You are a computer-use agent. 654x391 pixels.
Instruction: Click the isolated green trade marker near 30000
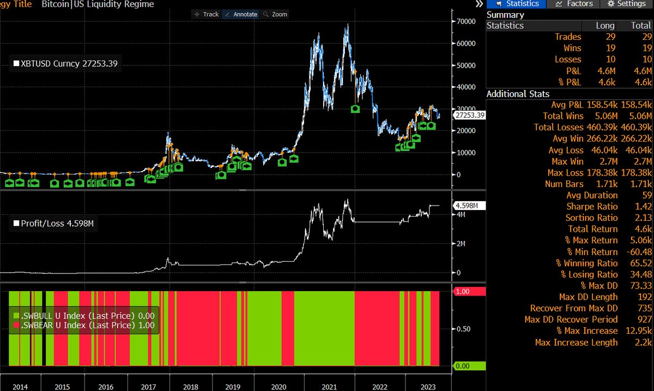point(355,109)
